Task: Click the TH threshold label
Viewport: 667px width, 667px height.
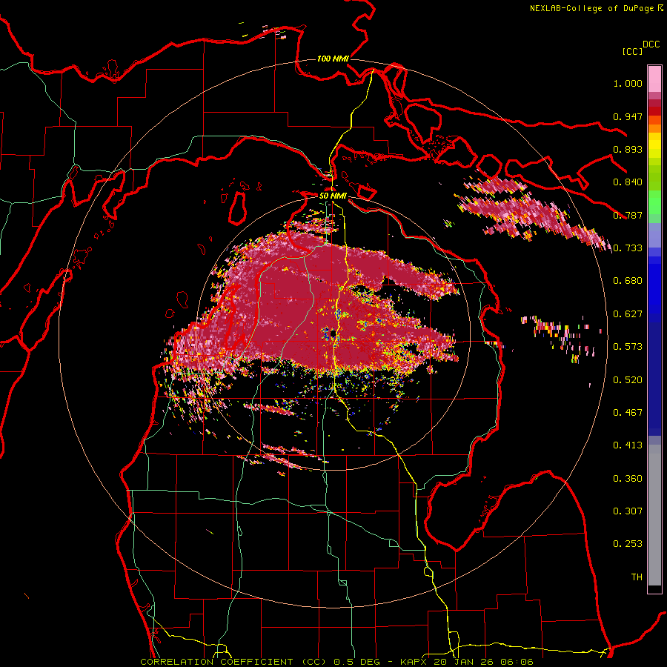Action: coord(637,577)
